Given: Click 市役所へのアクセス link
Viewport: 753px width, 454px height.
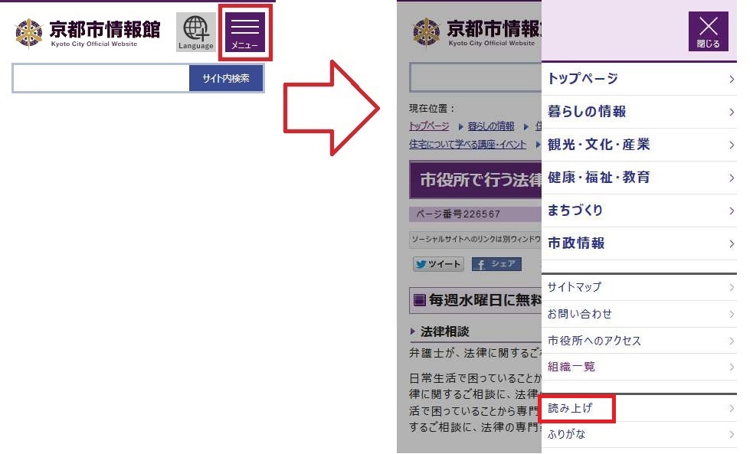Looking at the screenshot, I should click(639, 341).
